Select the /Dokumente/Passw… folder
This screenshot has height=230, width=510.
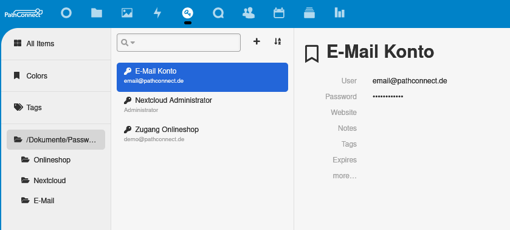(56, 140)
